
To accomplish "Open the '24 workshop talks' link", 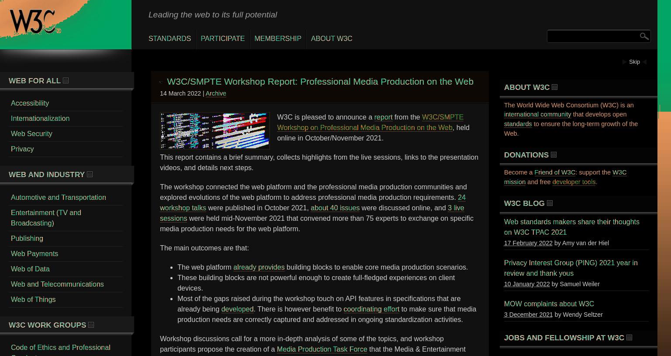I will [x=183, y=208].
